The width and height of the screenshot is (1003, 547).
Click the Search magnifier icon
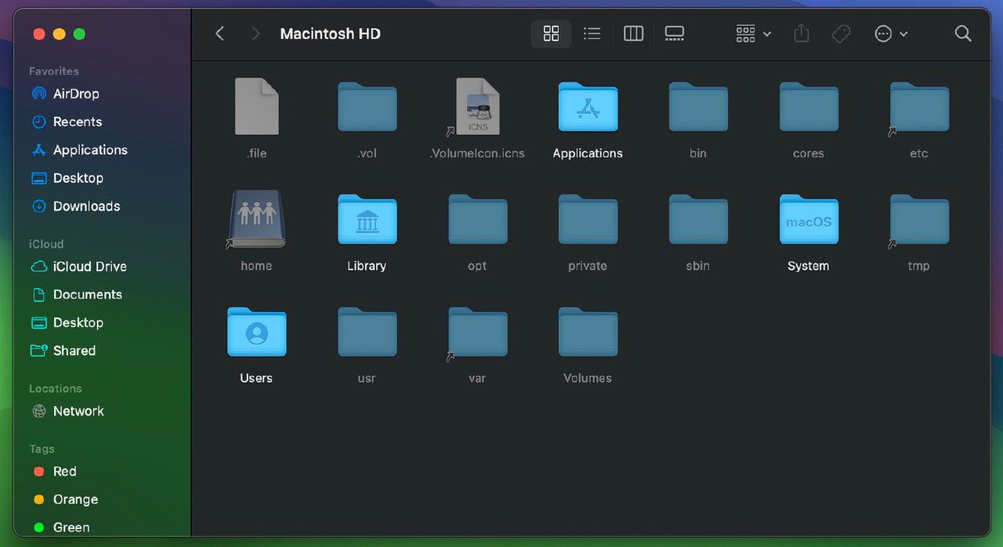[963, 34]
